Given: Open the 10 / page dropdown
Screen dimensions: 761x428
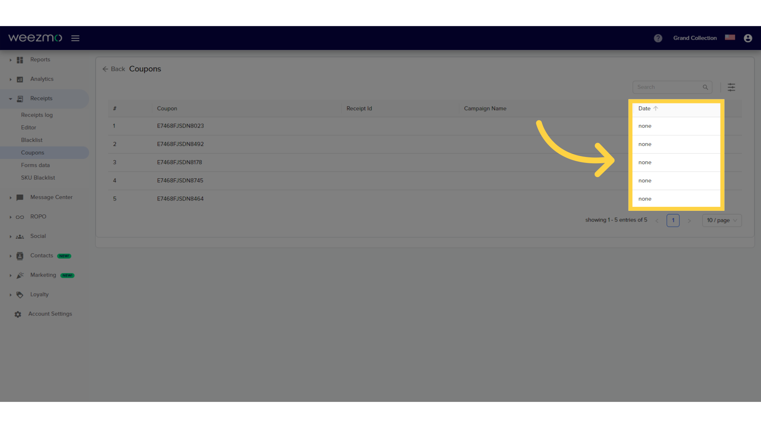Looking at the screenshot, I should pyautogui.click(x=722, y=220).
